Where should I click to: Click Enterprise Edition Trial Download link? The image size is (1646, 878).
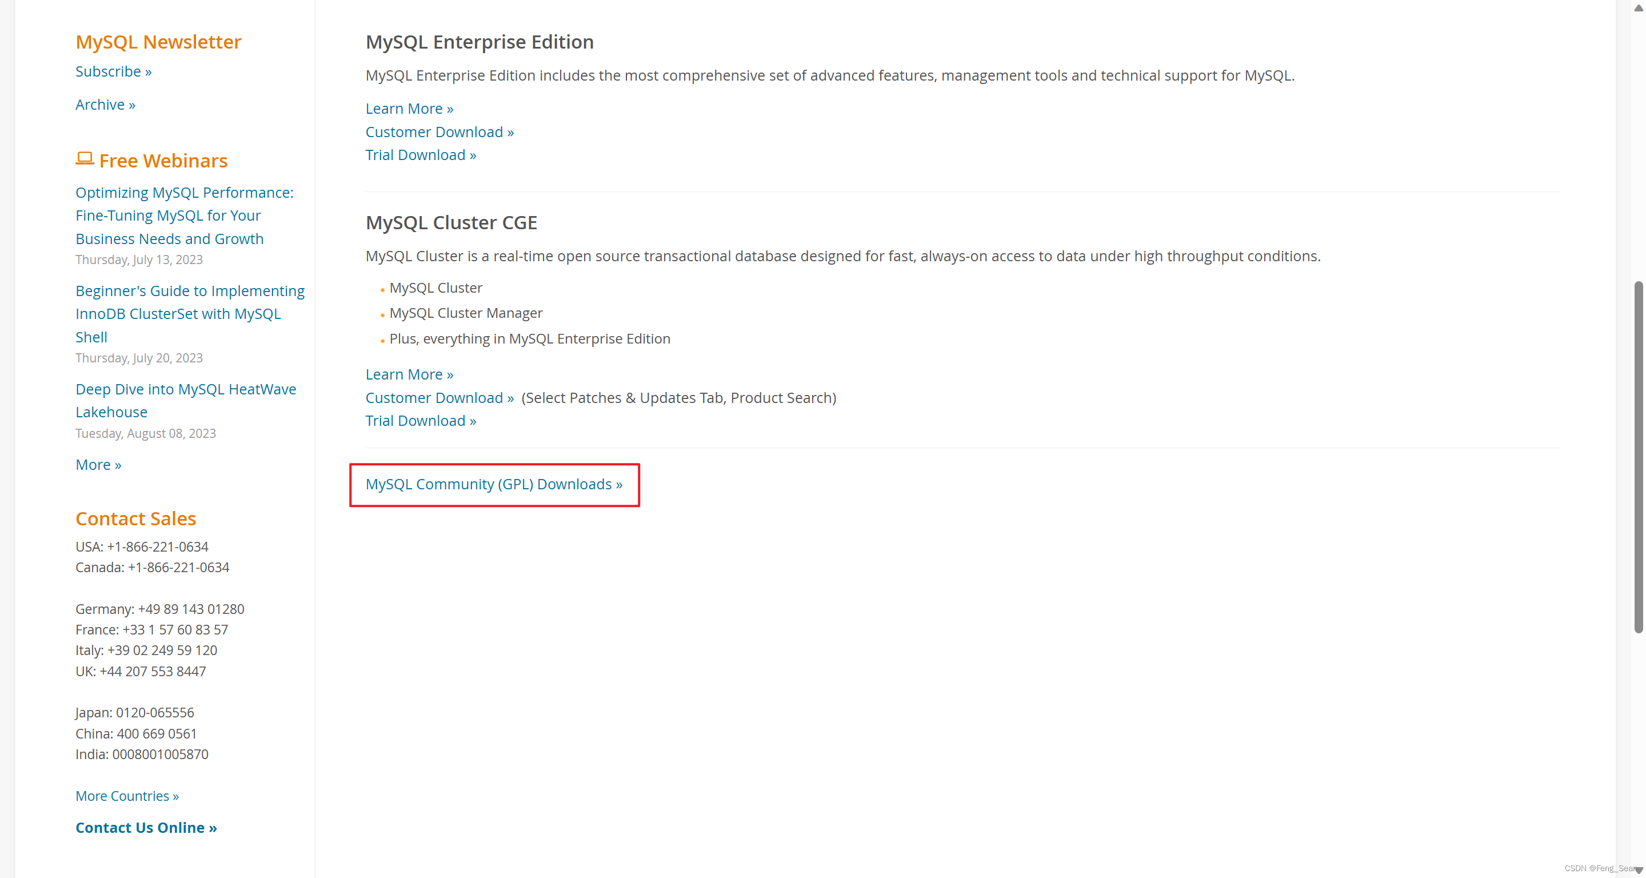click(x=421, y=155)
